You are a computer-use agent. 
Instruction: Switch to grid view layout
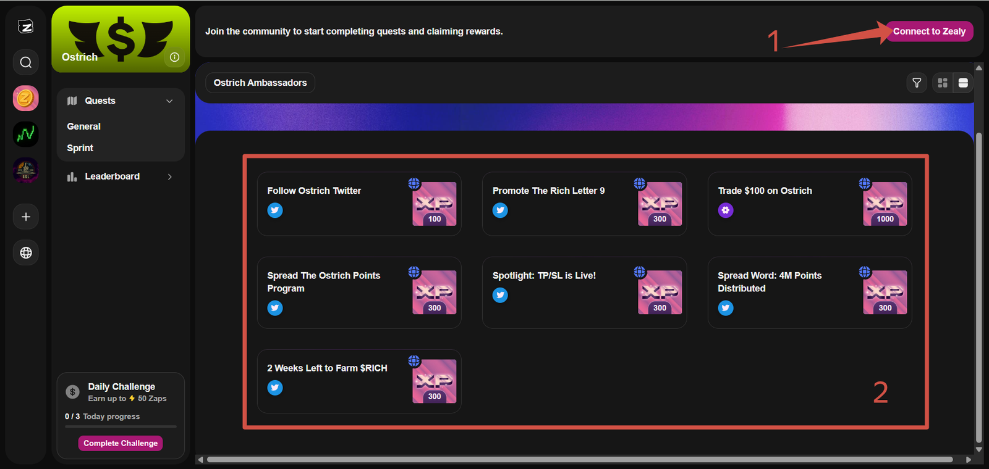click(942, 83)
